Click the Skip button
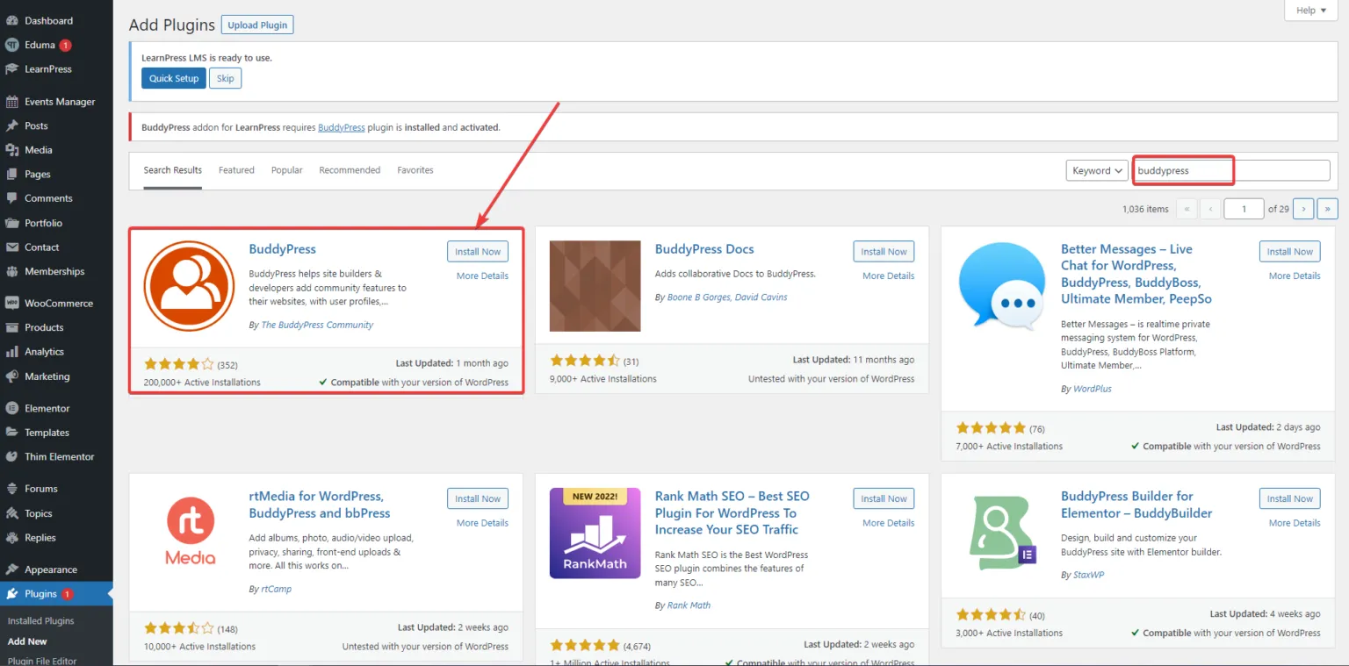 pos(226,78)
